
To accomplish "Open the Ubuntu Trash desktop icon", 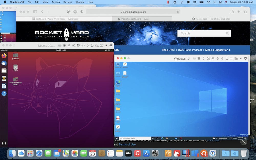I will (16, 67).
